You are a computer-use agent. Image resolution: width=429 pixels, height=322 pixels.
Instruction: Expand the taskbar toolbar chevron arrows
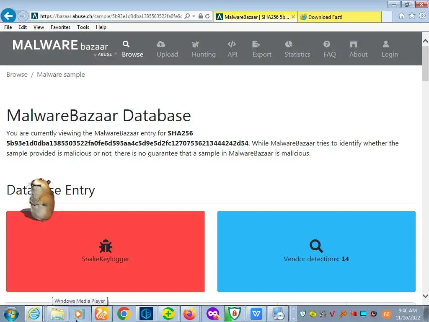pos(293,314)
